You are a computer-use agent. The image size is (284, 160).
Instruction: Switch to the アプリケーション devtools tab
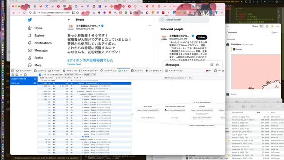[174, 71]
